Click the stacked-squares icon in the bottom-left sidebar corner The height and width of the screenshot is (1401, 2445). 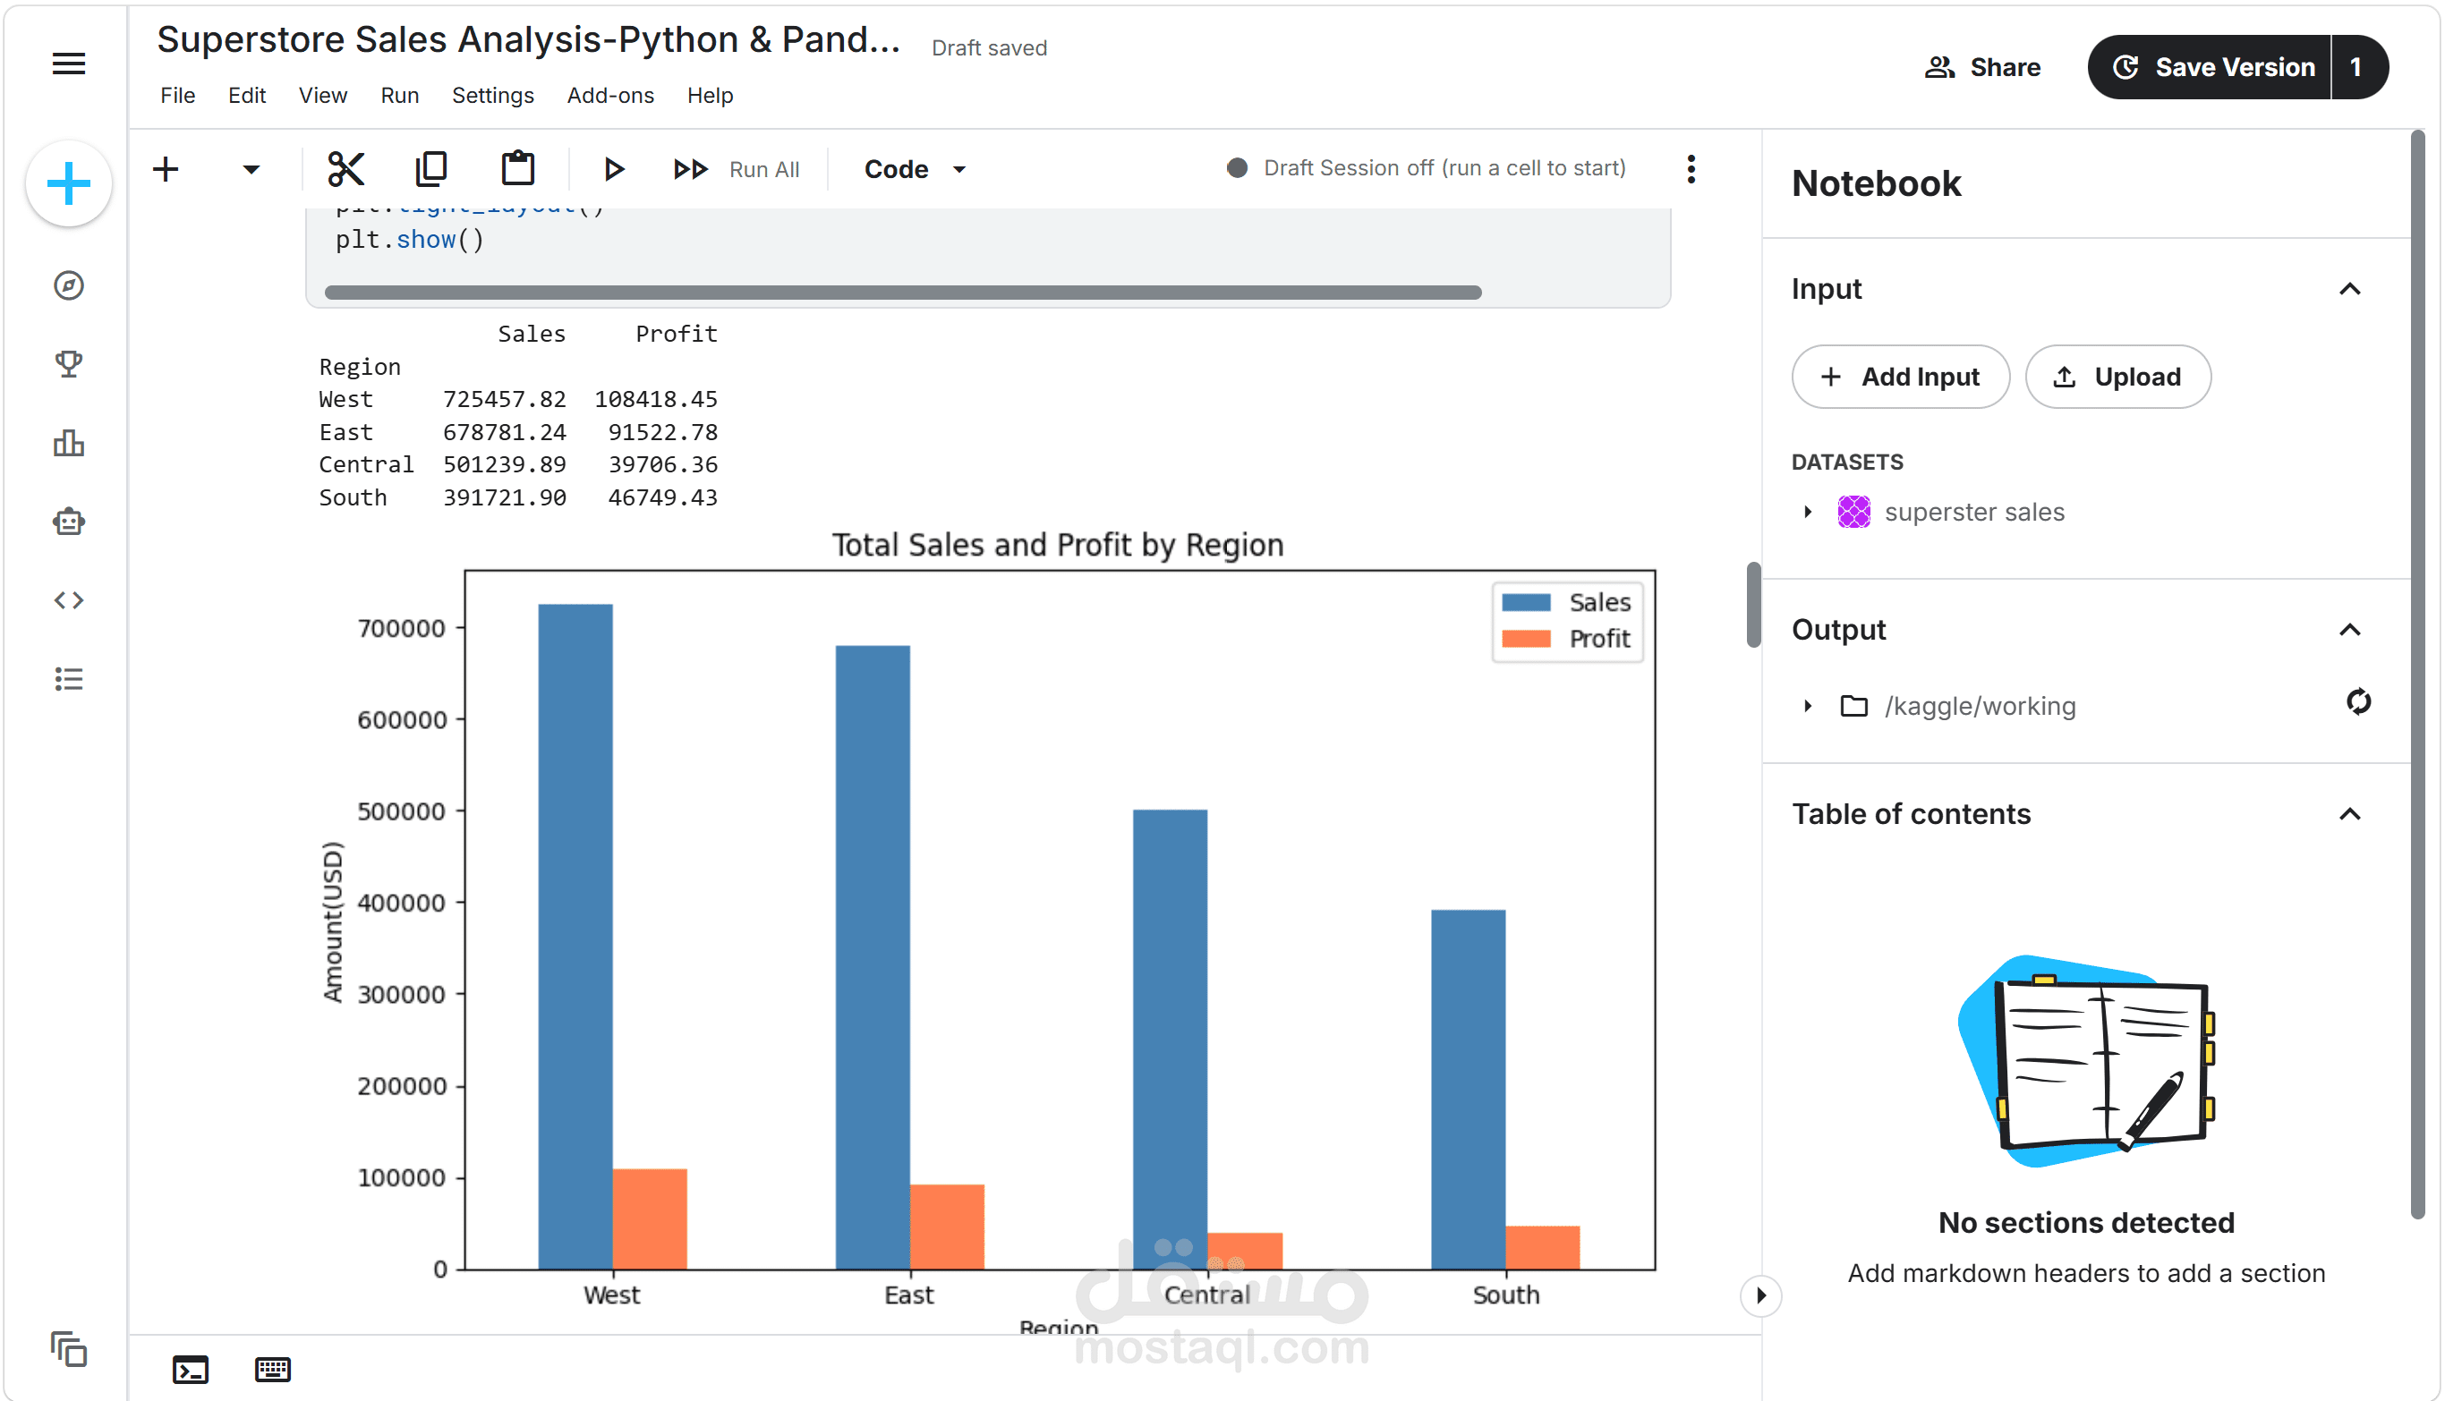tap(68, 1349)
